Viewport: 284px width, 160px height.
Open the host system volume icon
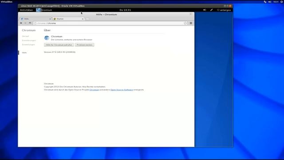click(270, 2)
